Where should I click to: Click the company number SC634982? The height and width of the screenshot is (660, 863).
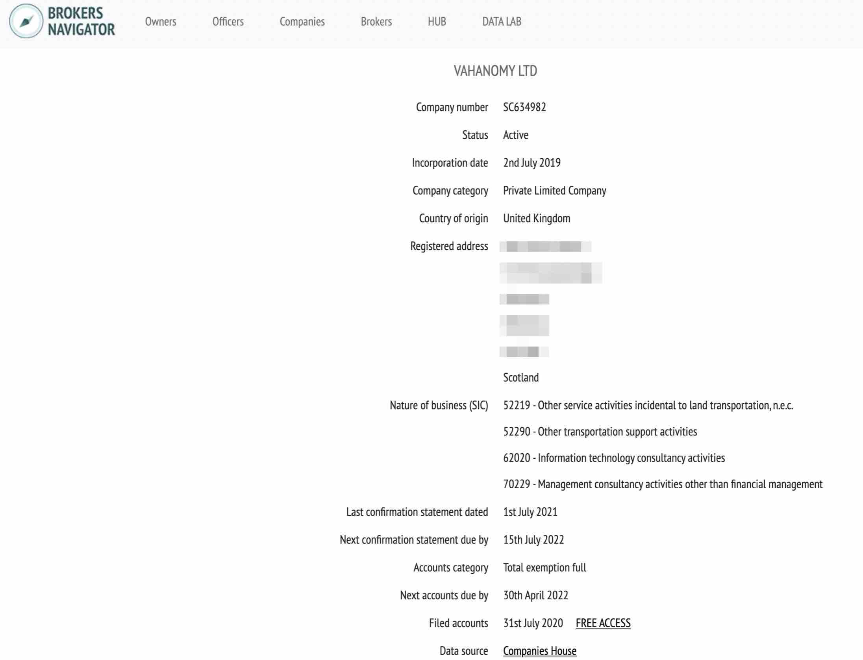click(524, 107)
